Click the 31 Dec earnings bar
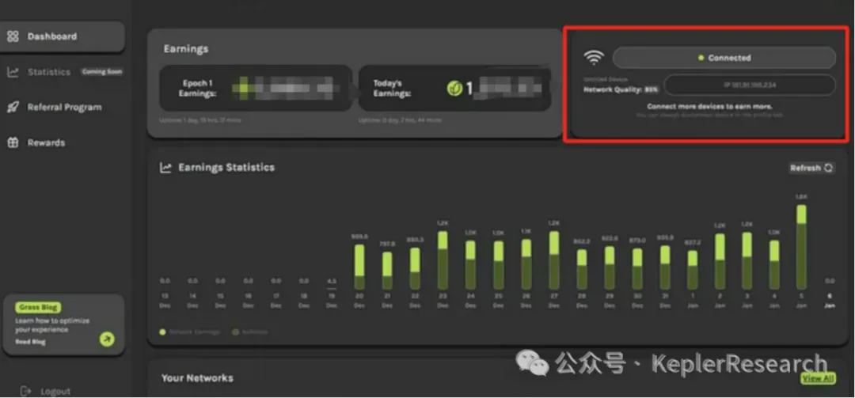The width and height of the screenshot is (855, 398). point(665,267)
